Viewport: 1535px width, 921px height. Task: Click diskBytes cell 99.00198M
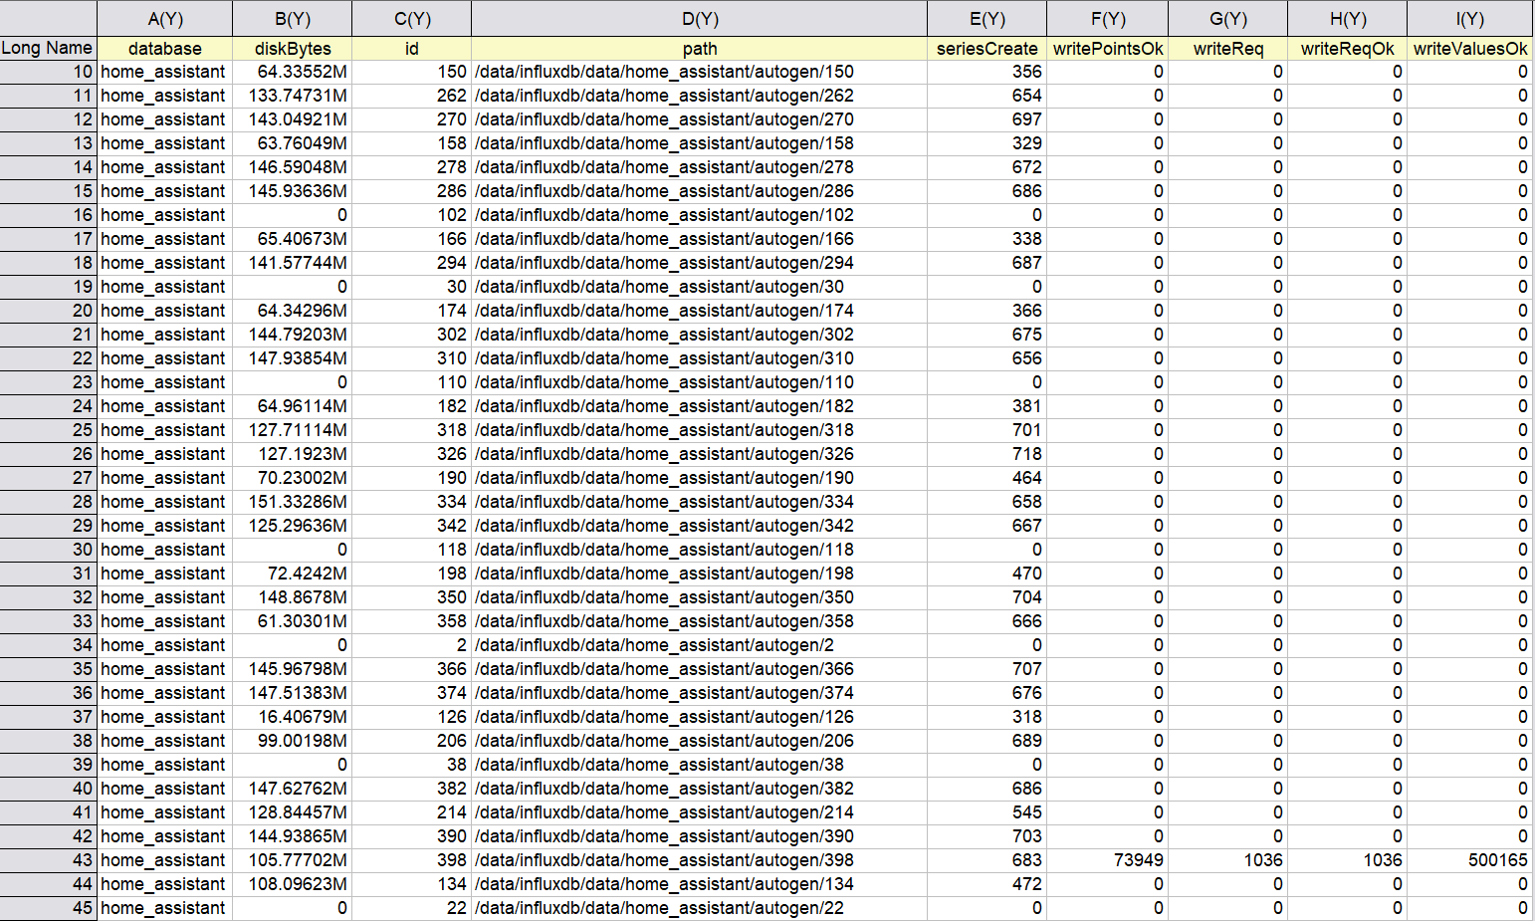[292, 741]
